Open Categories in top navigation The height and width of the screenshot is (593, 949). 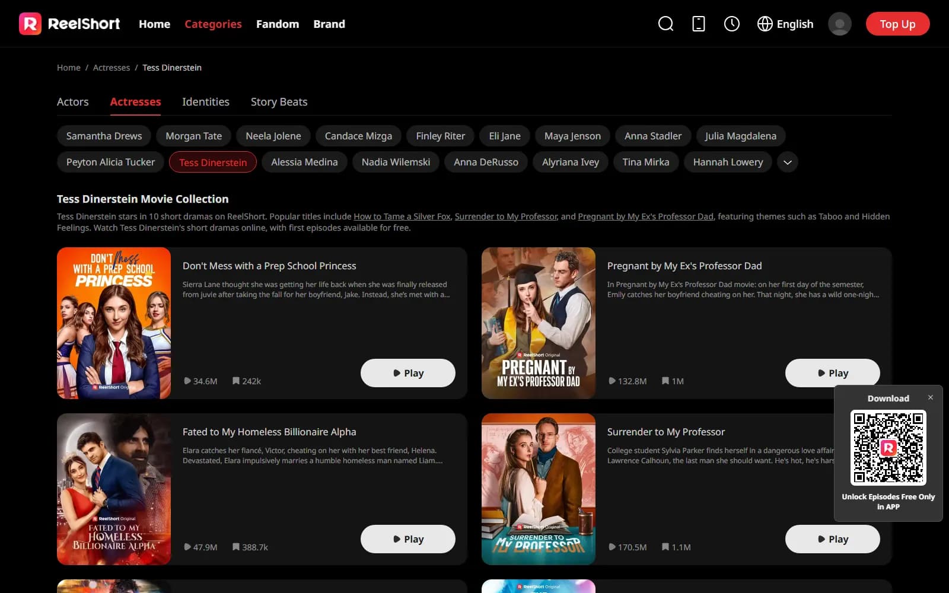213,24
